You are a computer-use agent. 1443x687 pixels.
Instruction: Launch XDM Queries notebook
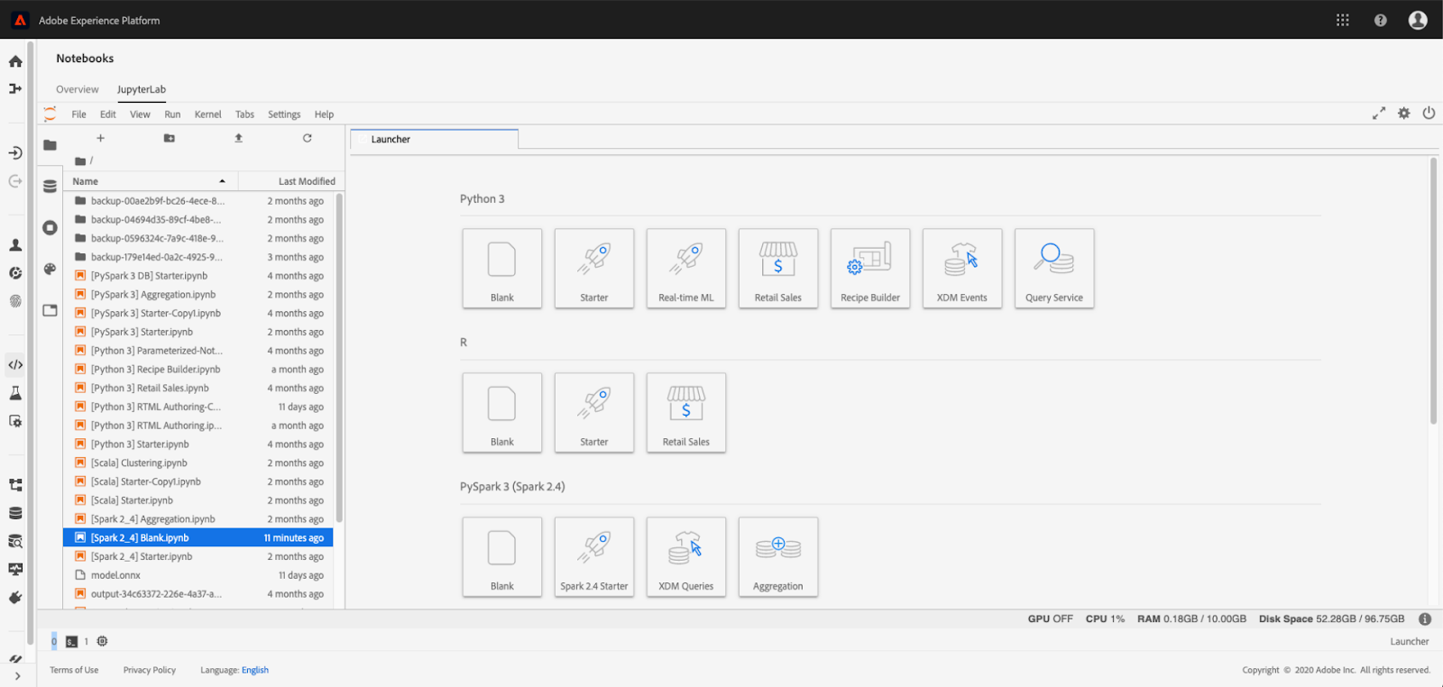[686, 557]
